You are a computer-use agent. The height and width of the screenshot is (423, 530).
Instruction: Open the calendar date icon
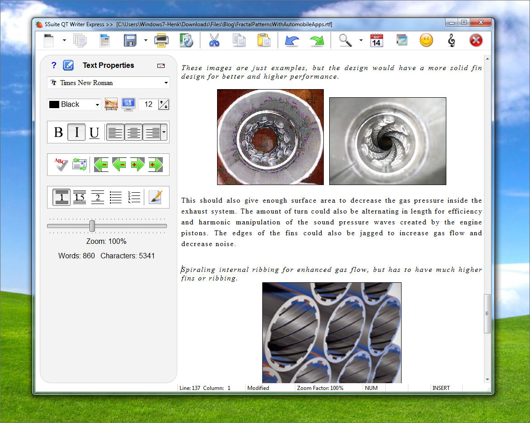point(376,41)
